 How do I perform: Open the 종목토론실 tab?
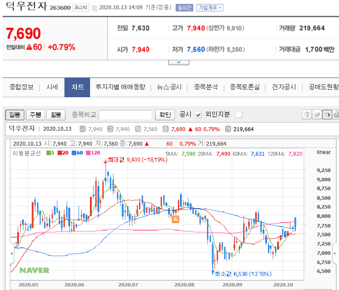point(245,87)
